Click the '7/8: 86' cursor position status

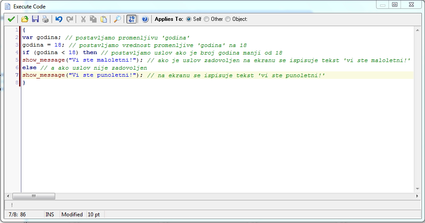click(x=17, y=215)
